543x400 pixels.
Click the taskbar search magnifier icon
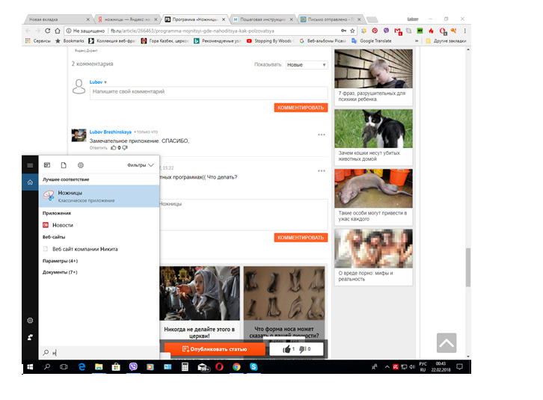tap(47, 367)
